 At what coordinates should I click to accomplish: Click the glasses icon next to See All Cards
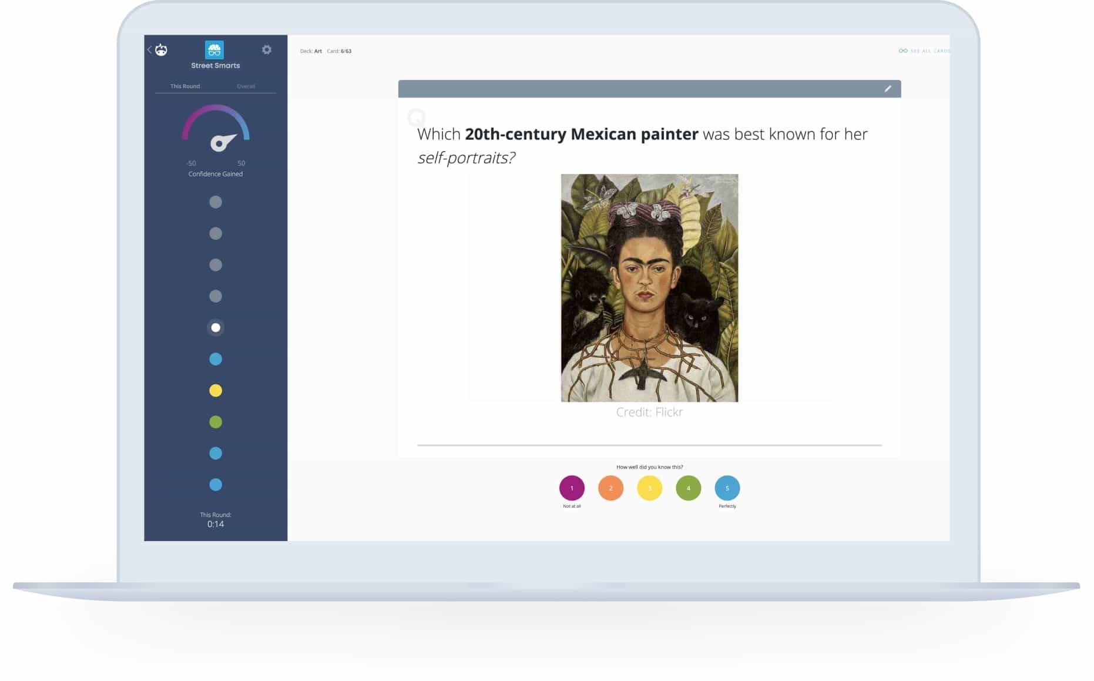coord(903,51)
